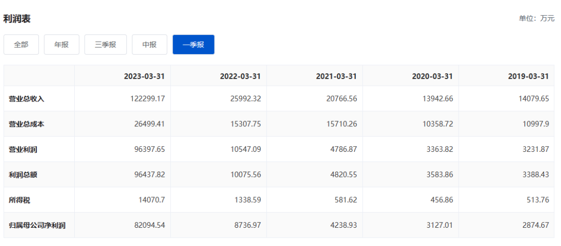The width and height of the screenshot is (561, 246).
Task: Select the 营业总收入 row label
Action: point(26,99)
